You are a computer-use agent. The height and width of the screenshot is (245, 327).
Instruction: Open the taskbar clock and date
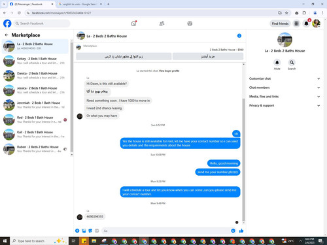[309, 241]
